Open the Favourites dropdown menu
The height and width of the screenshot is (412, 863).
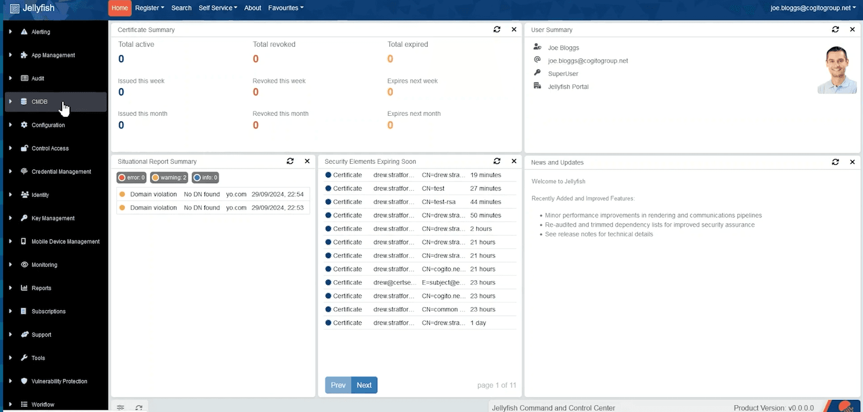point(286,8)
